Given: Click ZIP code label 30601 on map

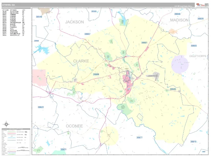Looking at the screenshot, I should (144, 42).
